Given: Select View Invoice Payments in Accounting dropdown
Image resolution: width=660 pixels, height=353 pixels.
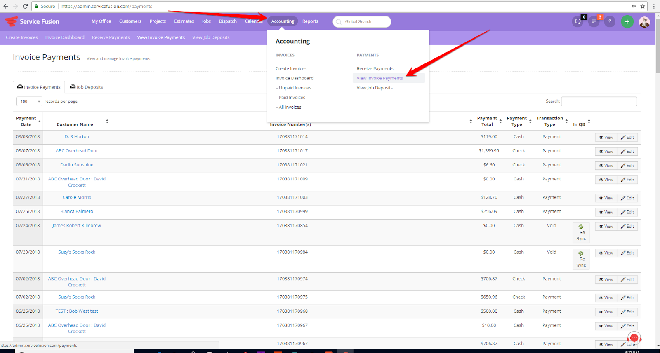Looking at the screenshot, I should (x=379, y=78).
